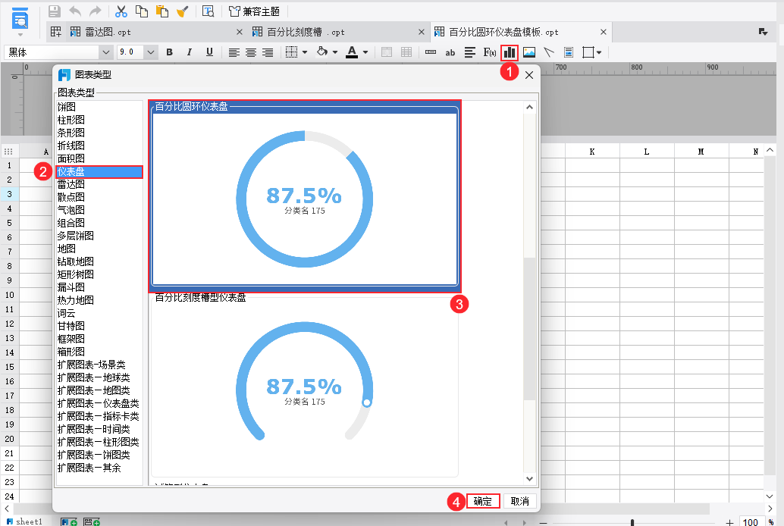
Task: Click the rich text icon
Action: point(469,52)
